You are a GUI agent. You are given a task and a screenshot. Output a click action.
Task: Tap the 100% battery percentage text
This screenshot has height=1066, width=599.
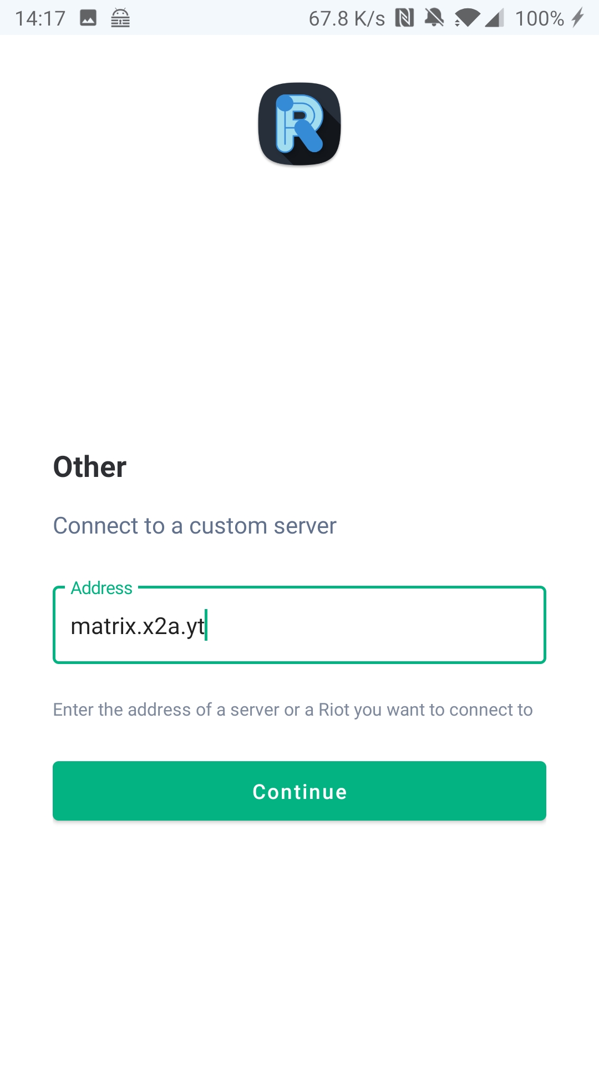(539, 18)
